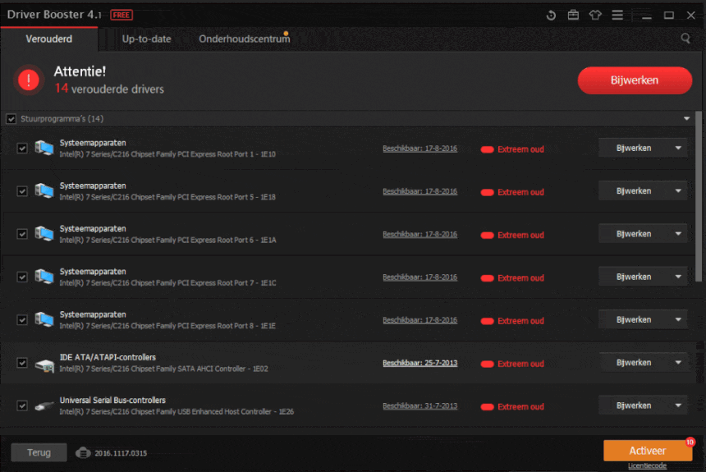Click the '14 verouderde drivers' text
Viewport: 706px width, 472px height.
109,89
